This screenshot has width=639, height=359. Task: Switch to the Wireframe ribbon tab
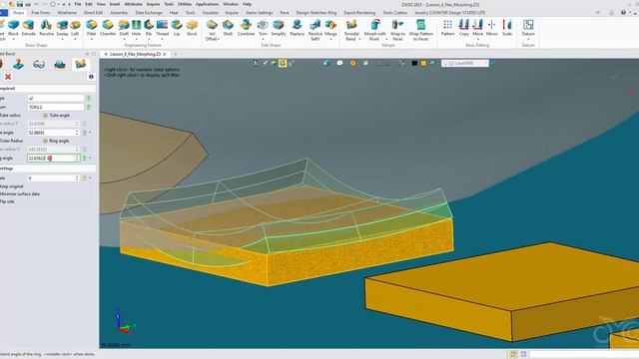(x=67, y=13)
